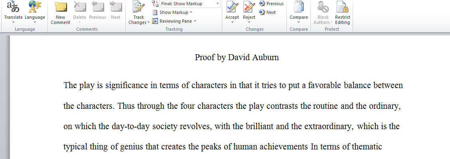Click the display for review icon
The image size is (450, 159).
click(x=155, y=4)
